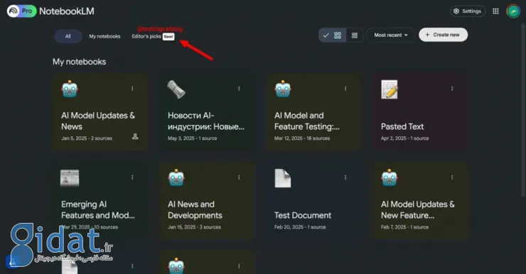Click 'May 3, 2025 · 1 source' text
The height and width of the screenshot is (274, 526).
click(192, 138)
